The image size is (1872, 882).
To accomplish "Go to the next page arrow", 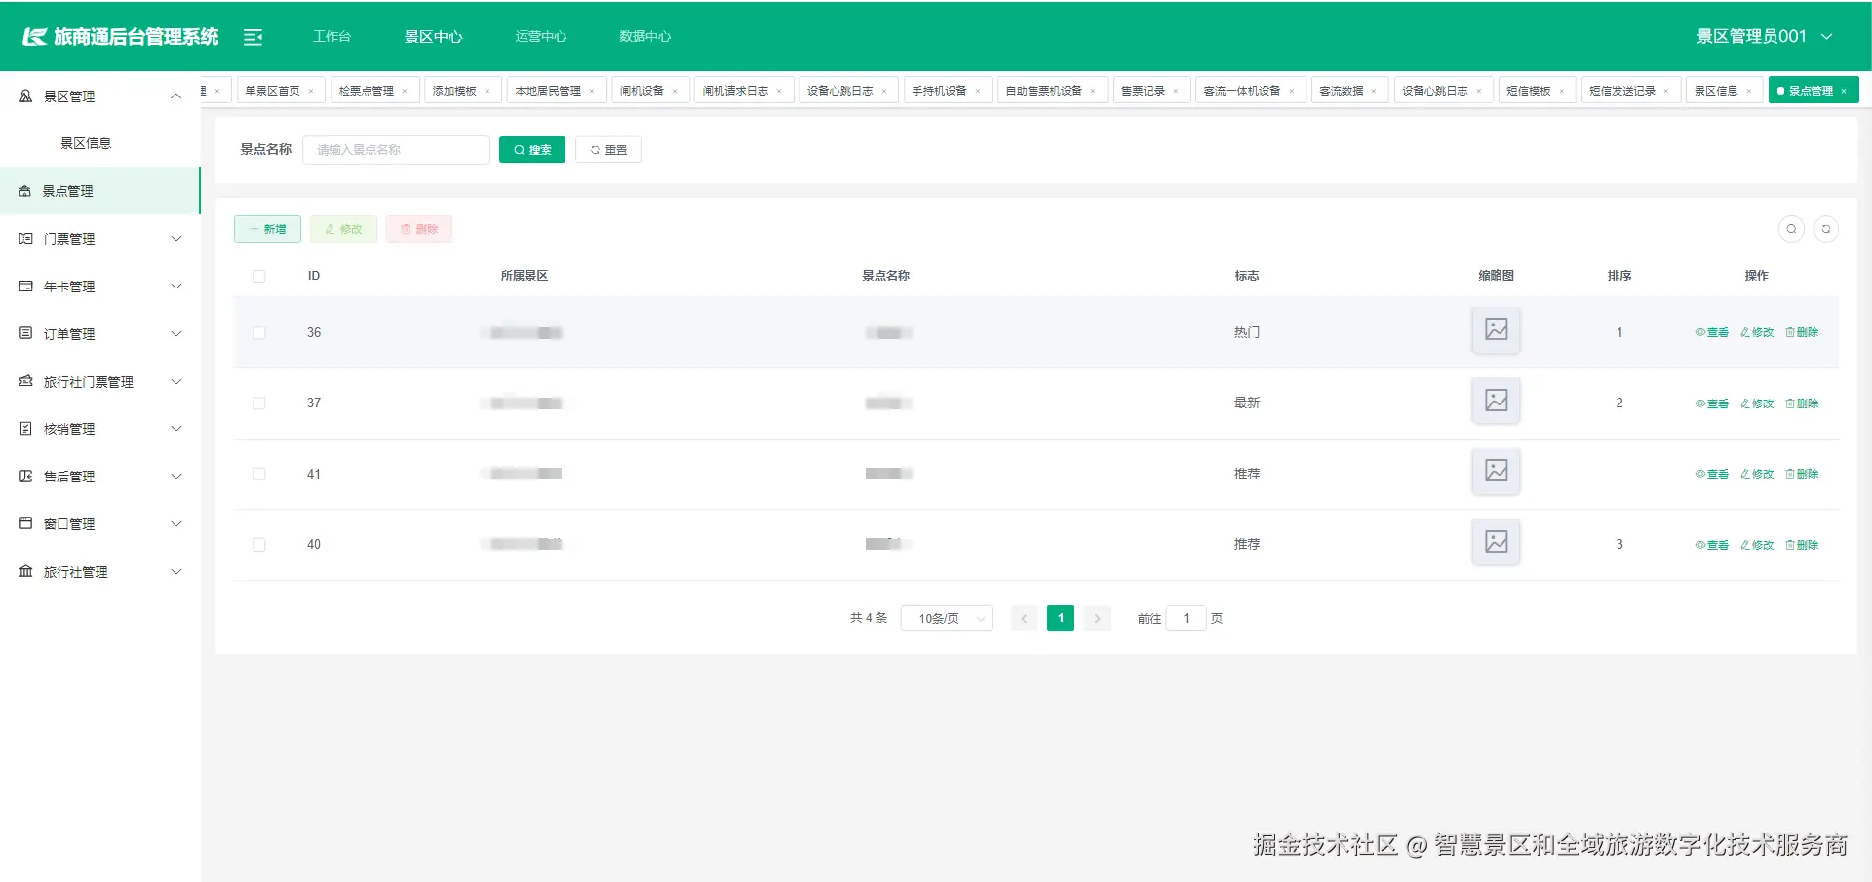I will (x=1098, y=618).
